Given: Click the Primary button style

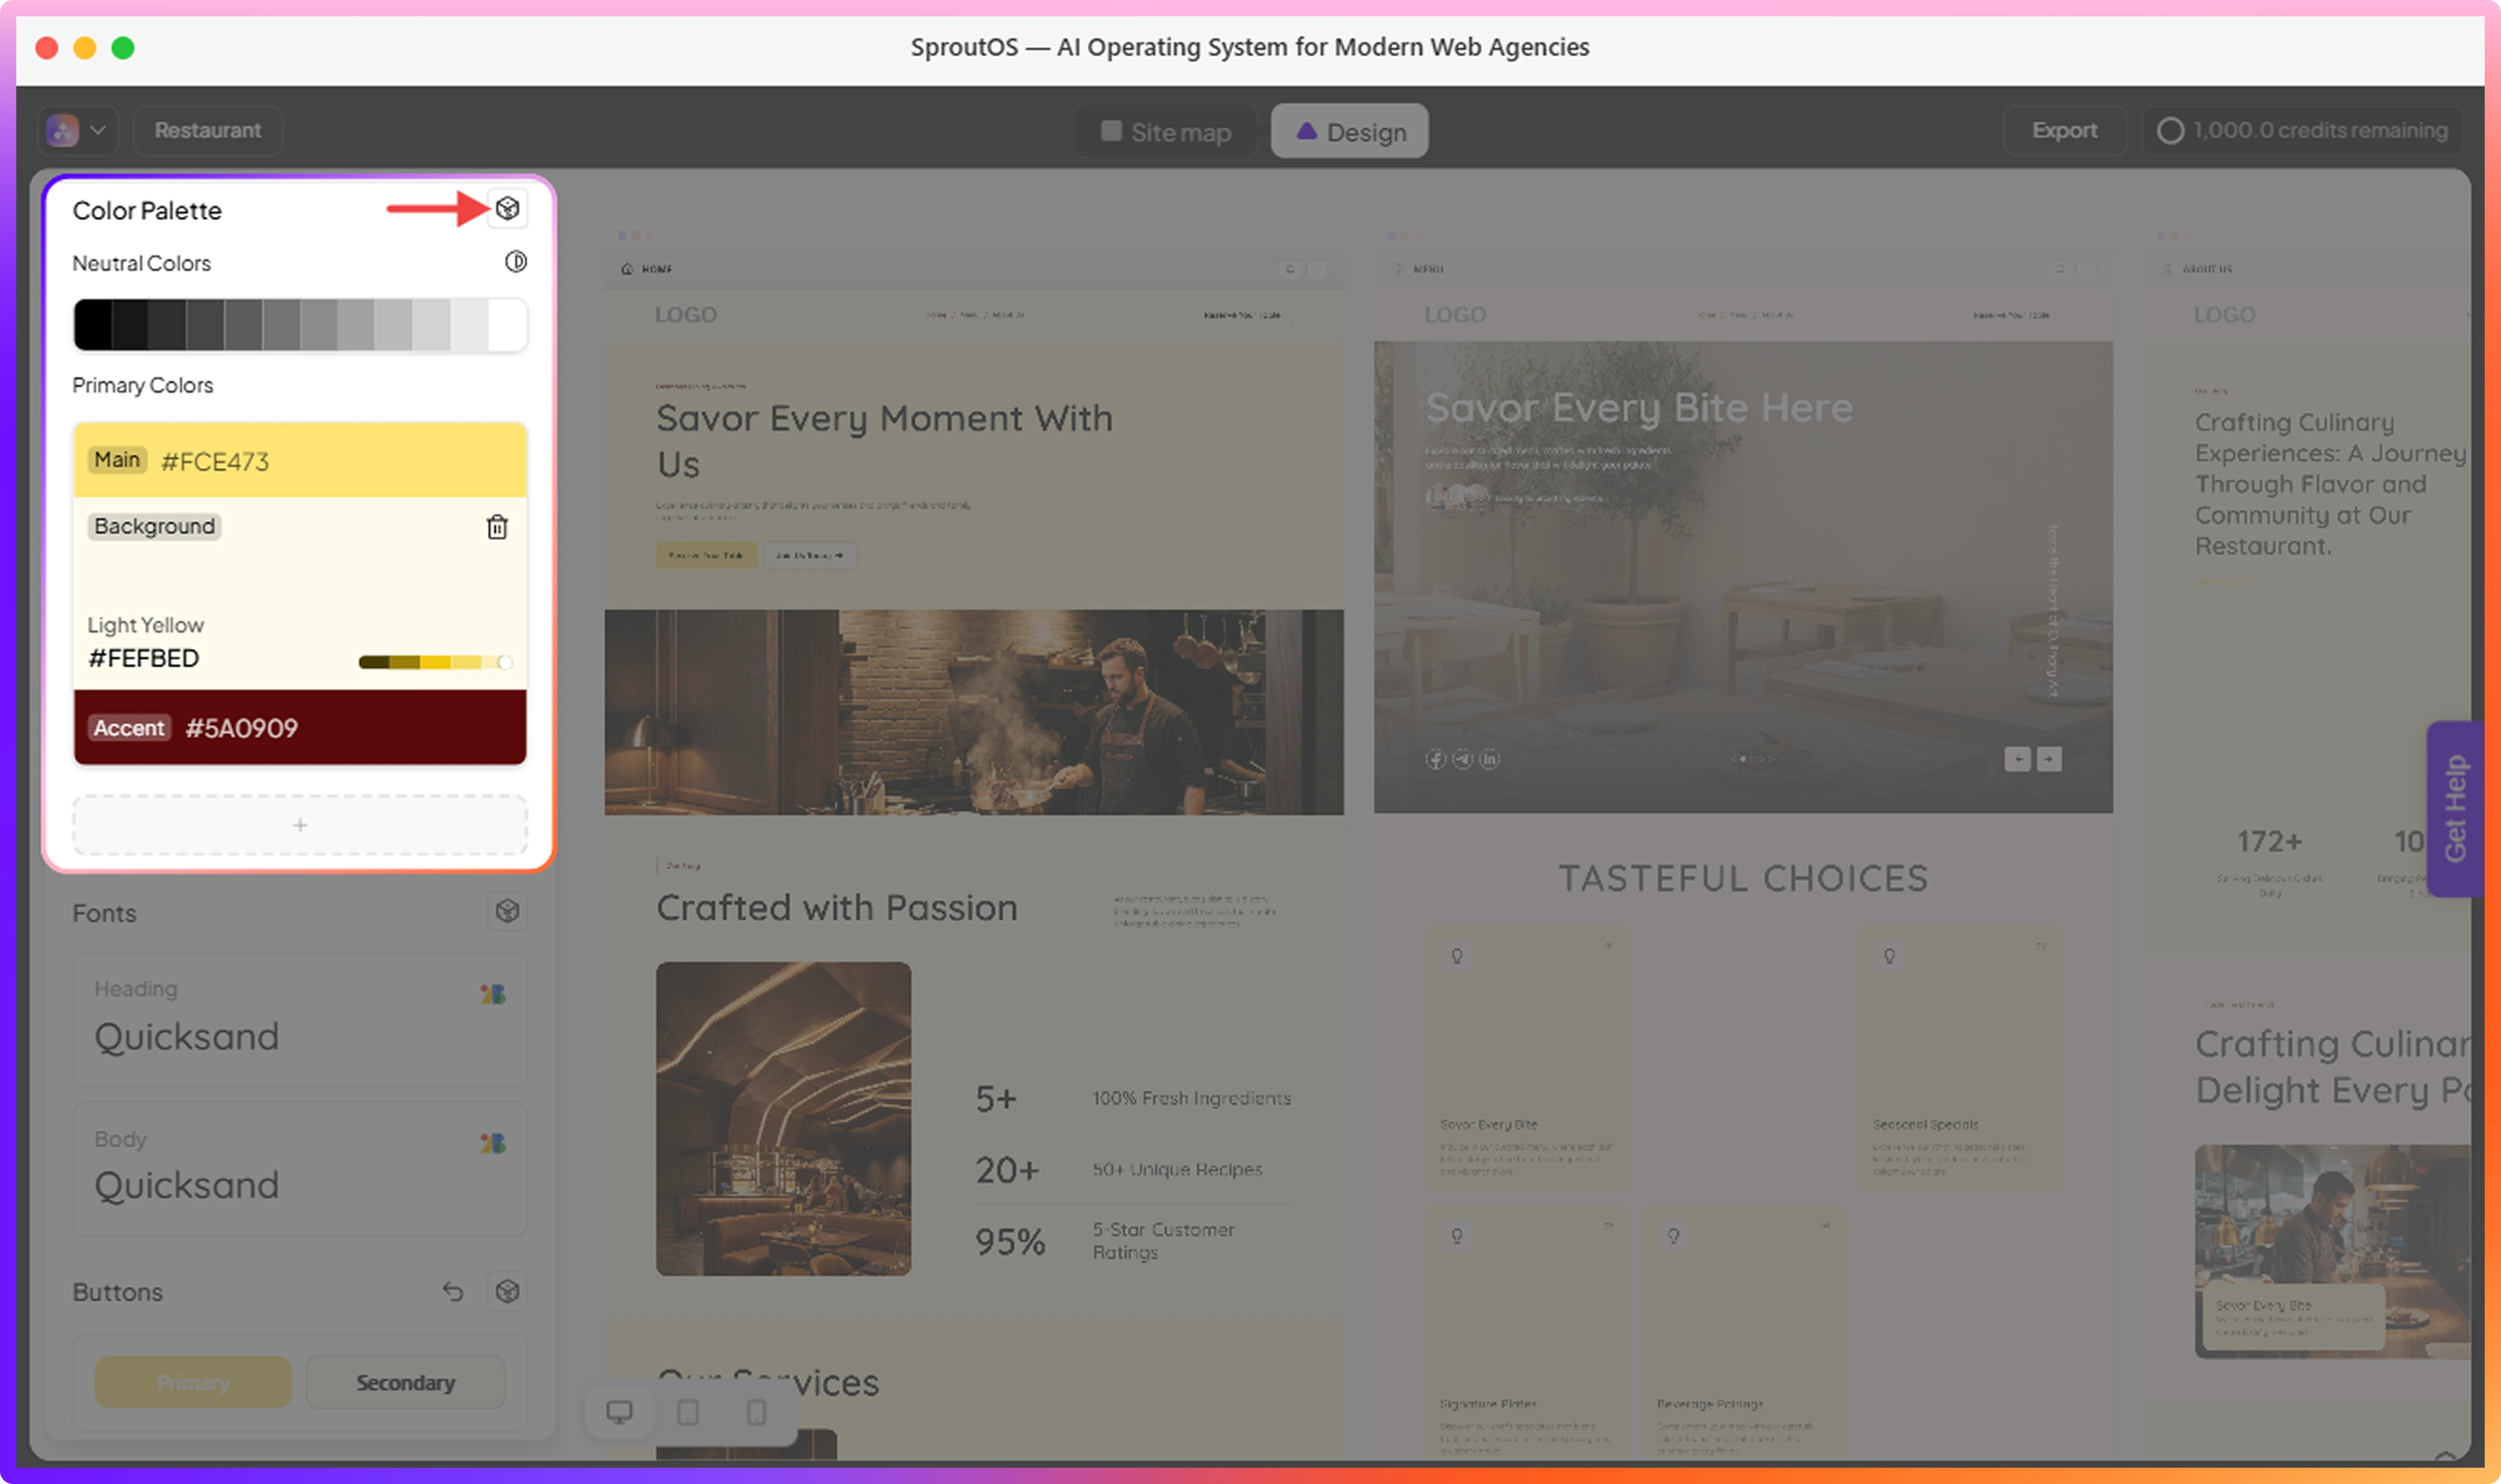Looking at the screenshot, I should pyautogui.click(x=193, y=1382).
